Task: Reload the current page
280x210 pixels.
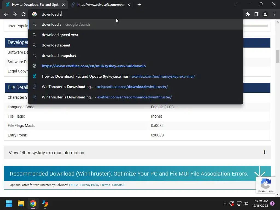Action: point(24,14)
